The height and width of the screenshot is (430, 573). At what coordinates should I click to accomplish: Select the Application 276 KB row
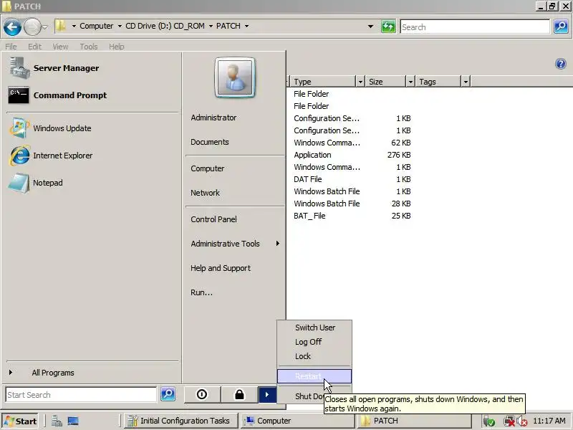point(352,155)
